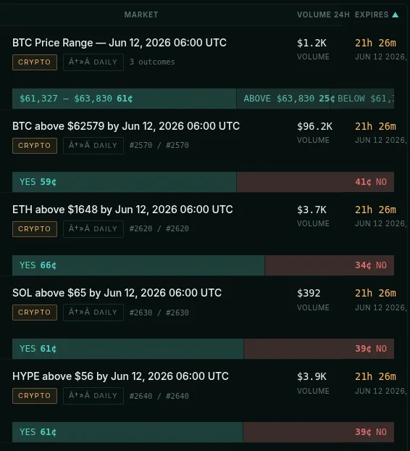This screenshot has width=410, height=451.
Task: Open BTC Price Range market title
Action: pos(120,43)
